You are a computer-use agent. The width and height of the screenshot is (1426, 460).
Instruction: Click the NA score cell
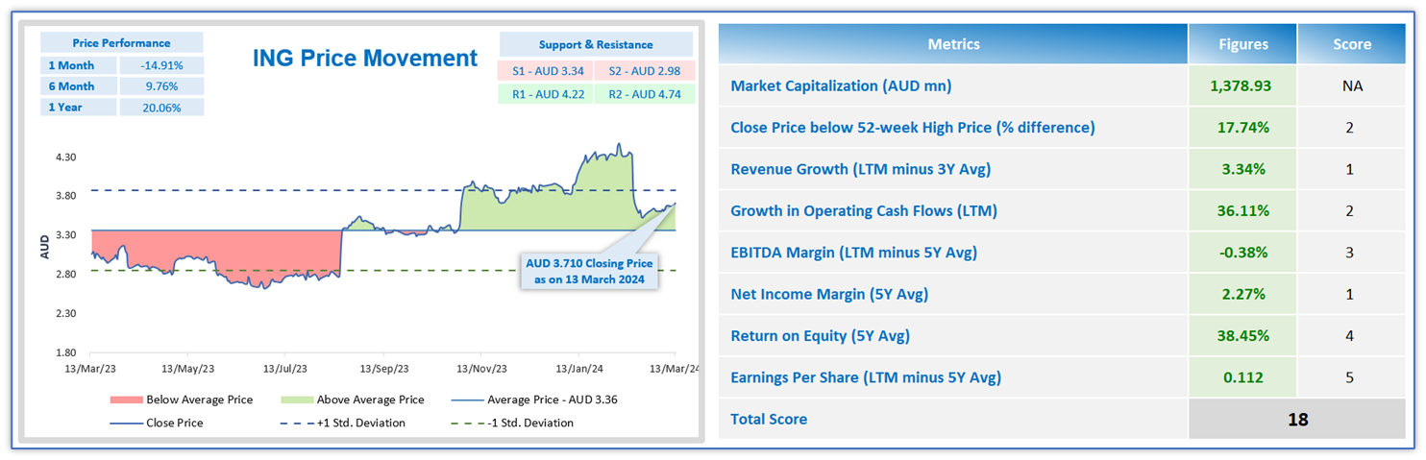click(1351, 86)
